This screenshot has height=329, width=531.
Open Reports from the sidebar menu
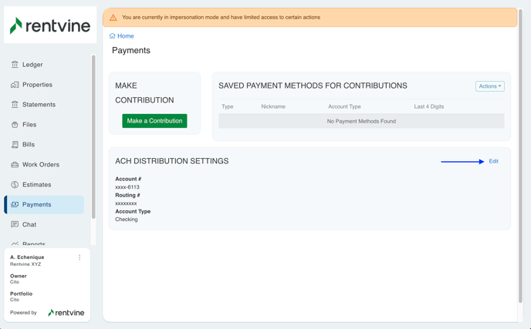34,243
